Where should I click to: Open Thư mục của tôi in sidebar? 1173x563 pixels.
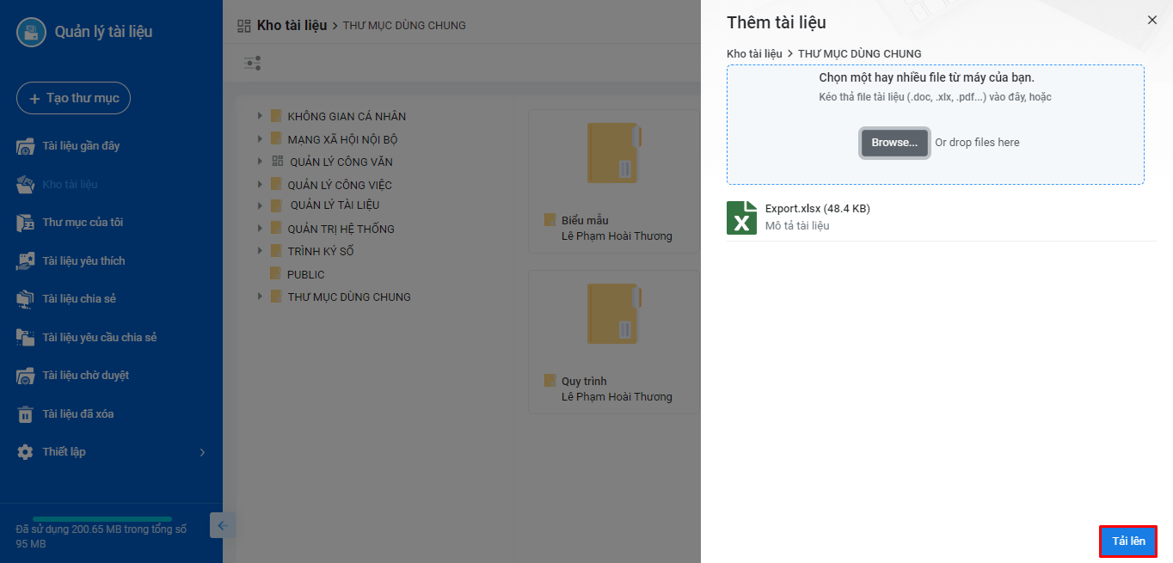(83, 223)
